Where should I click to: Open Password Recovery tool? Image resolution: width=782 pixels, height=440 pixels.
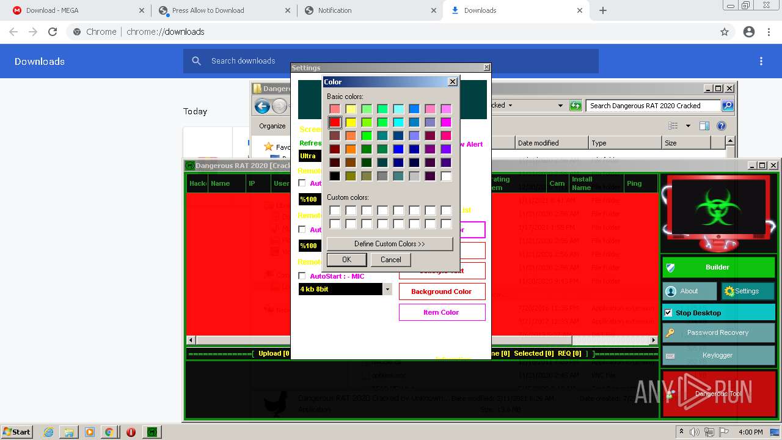click(x=718, y=332)
